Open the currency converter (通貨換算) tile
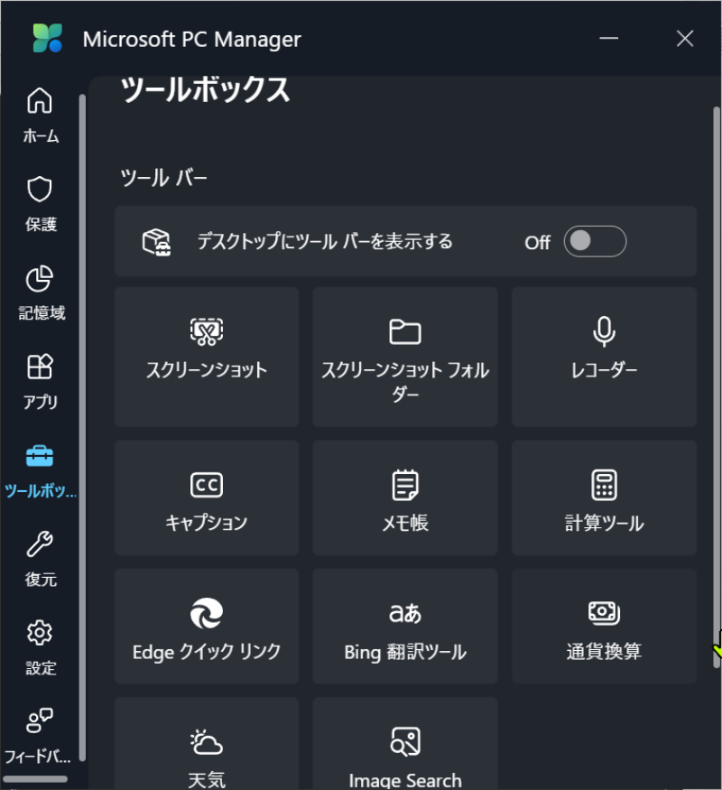The width and height of the screenshot is (722, 790). coord(604,627)
